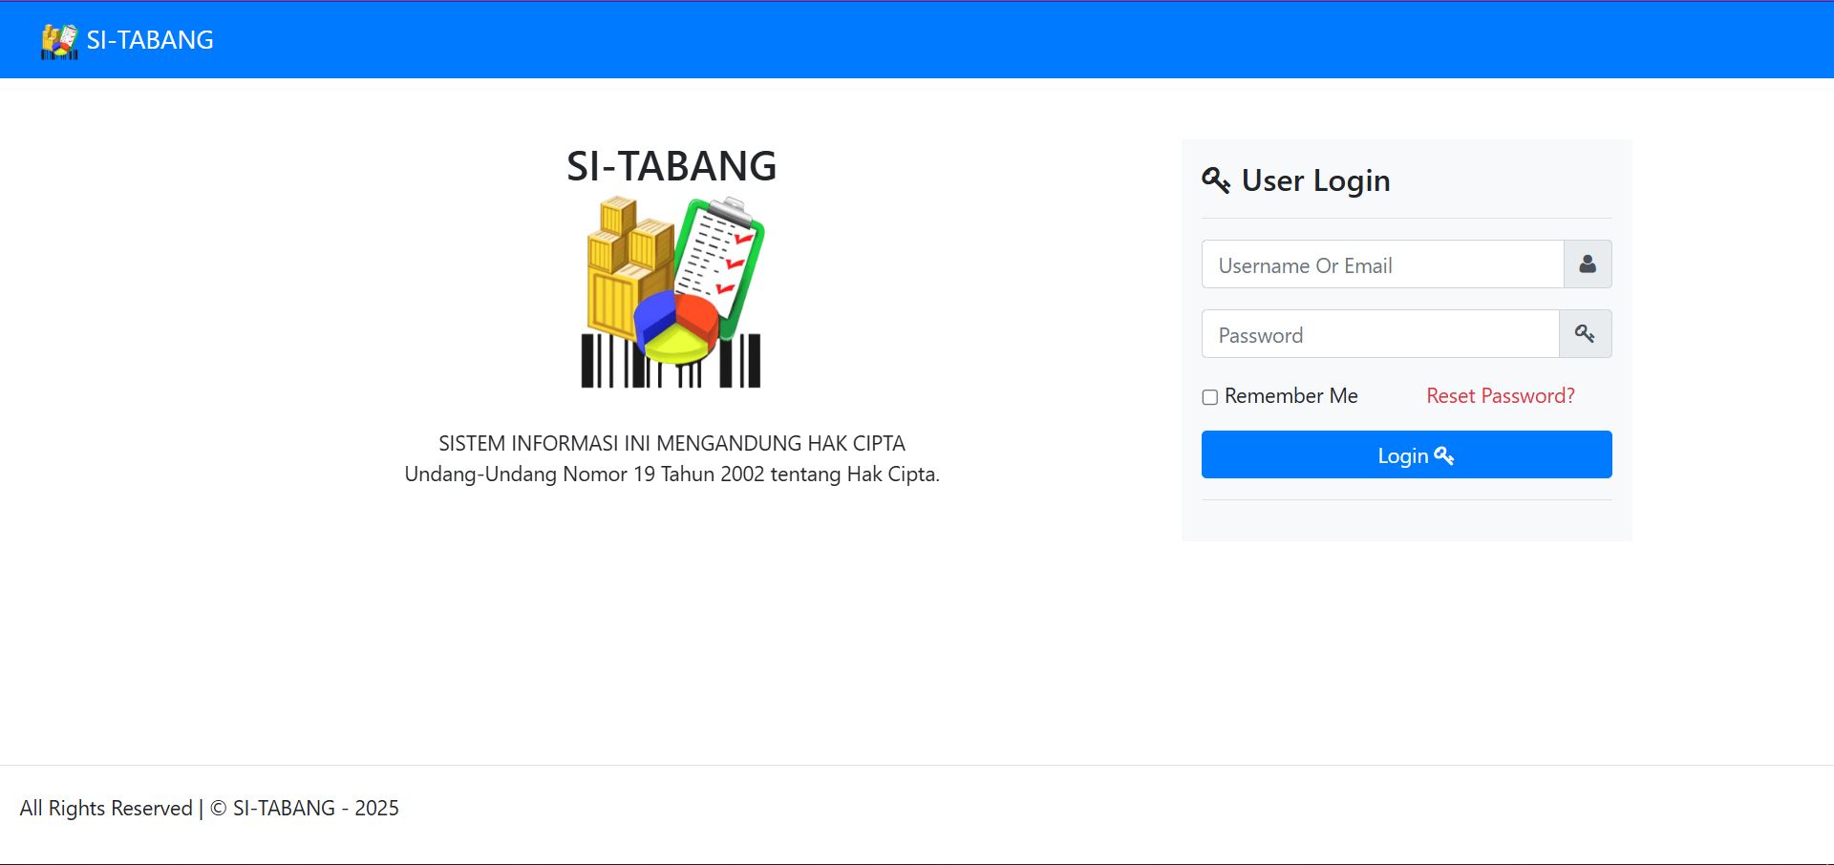The width and height of the screenshot is (1834, 865).
Task: Click the pie chart in the large logo
Action: pyautogui.click(x=676, y=327)
